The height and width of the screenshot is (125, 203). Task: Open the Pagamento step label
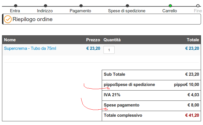pos(80,11)
